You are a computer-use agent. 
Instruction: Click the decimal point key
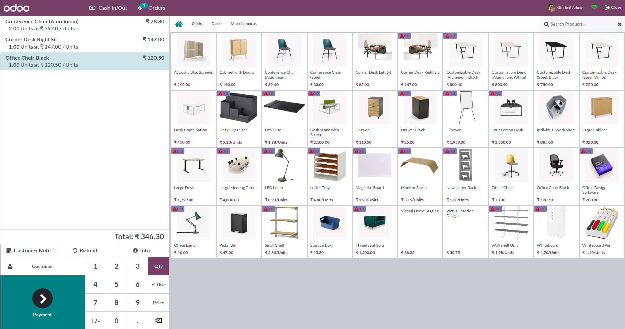138,321
